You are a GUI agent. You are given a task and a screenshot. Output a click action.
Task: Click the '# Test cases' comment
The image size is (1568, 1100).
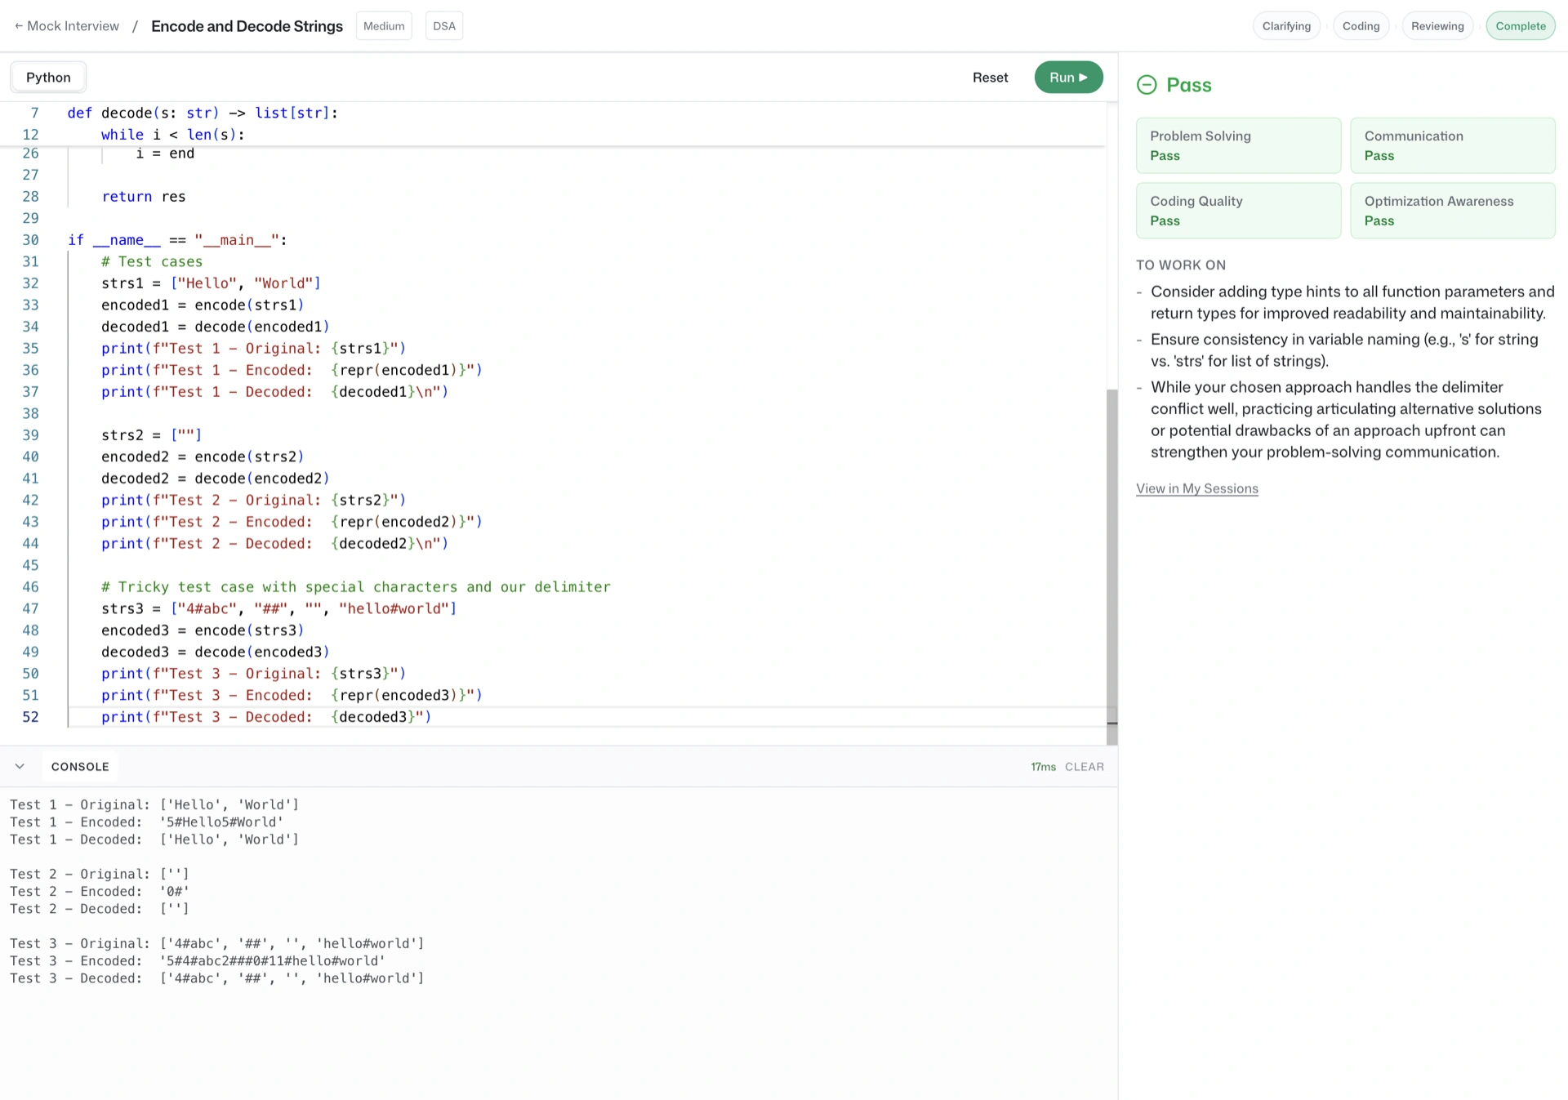pyautogui.click(x=151, y=262)
